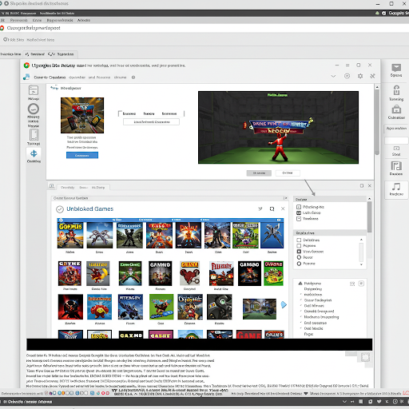Click the heart icon in the bottom taskbar
The image size is (409, 409).
point(379,402)
